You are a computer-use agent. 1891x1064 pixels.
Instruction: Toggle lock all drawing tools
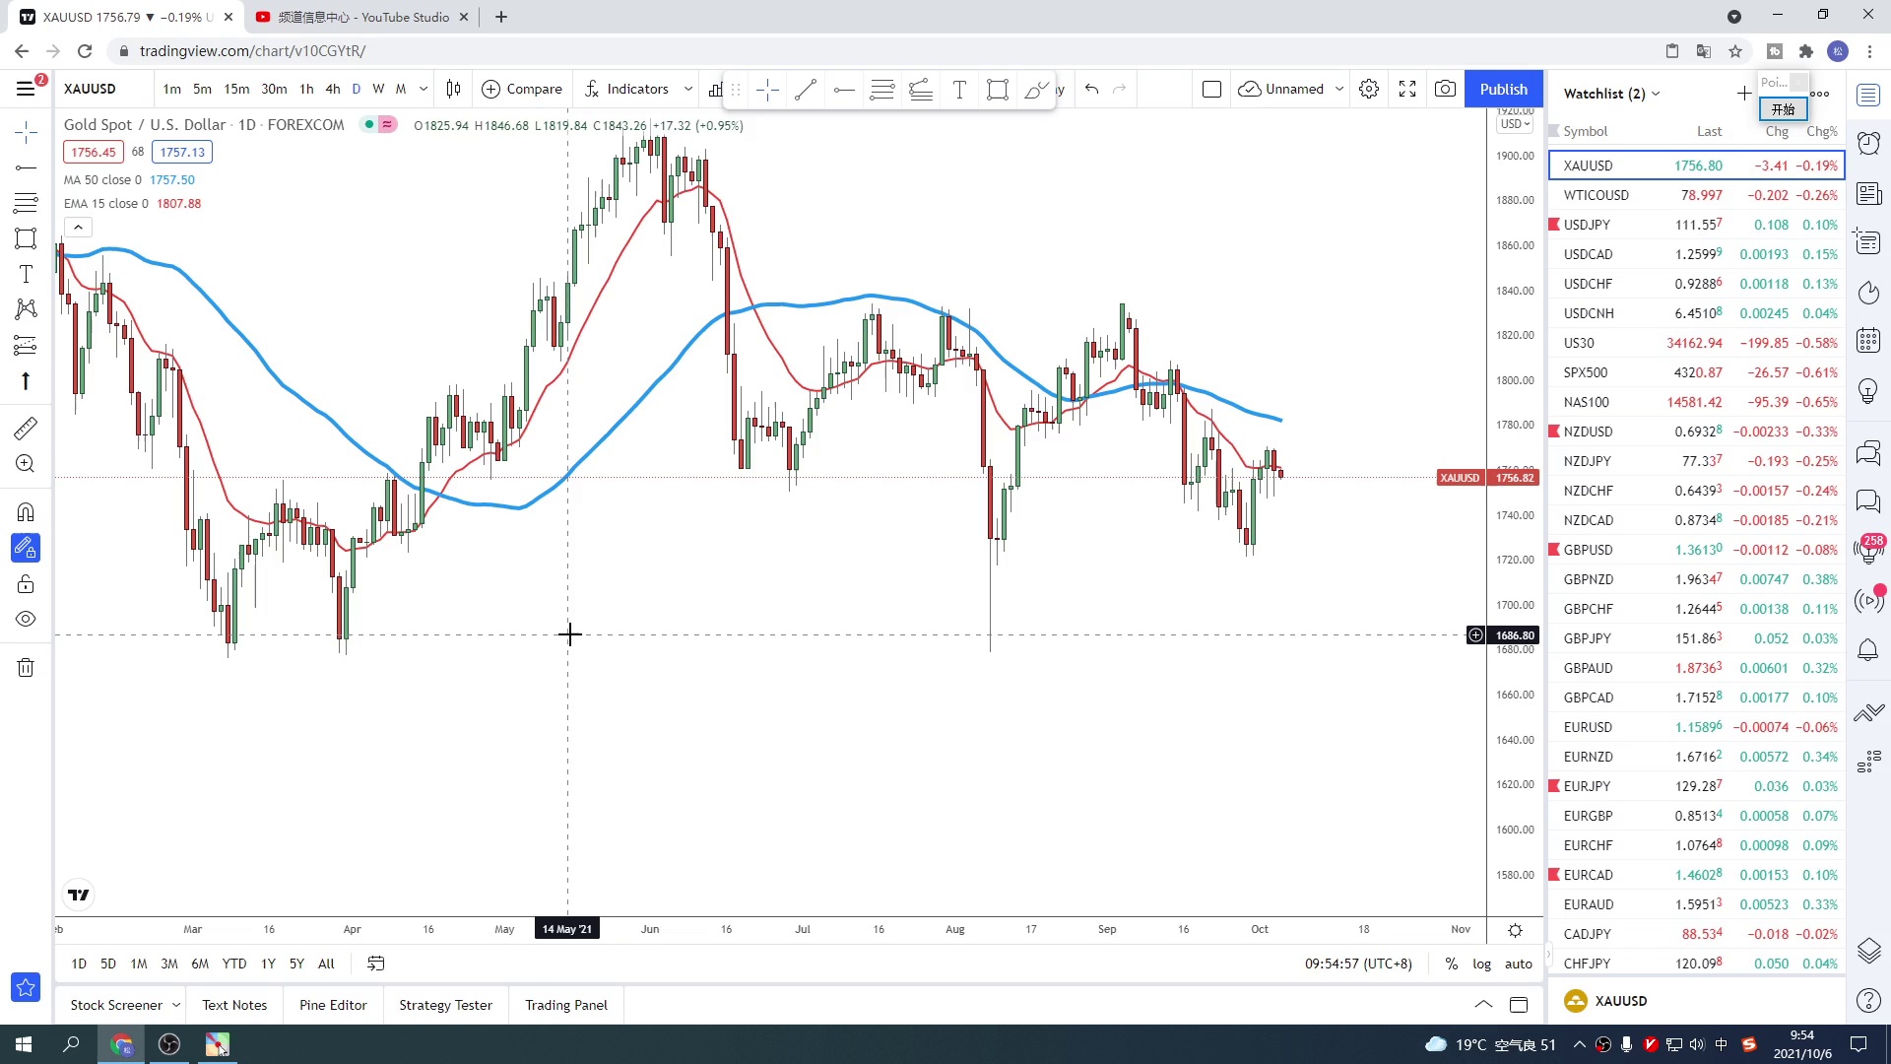tap(26, 584)
